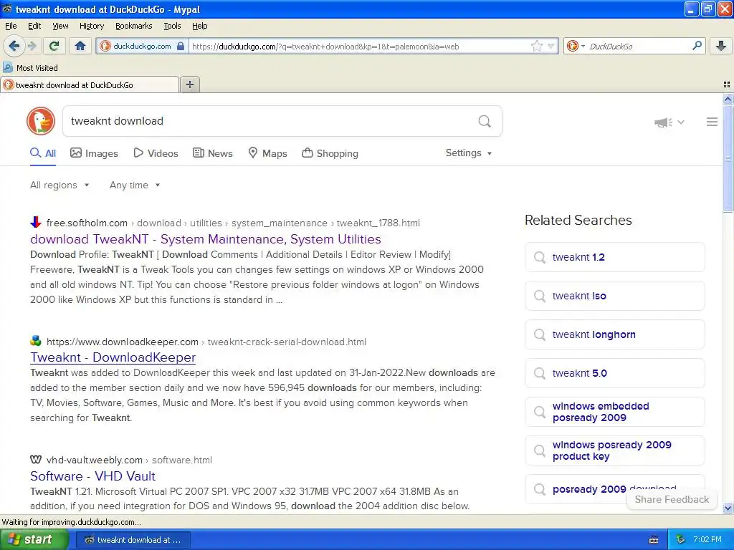Open download TweakNT System Maintenance result
The image size is (734, 550).
pyautogui.click(x=206, y=239)
